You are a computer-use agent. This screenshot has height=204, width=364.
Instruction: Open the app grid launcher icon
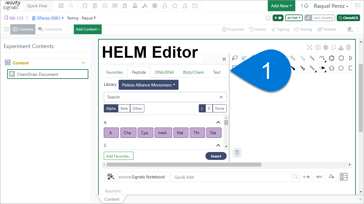[358, 6]
